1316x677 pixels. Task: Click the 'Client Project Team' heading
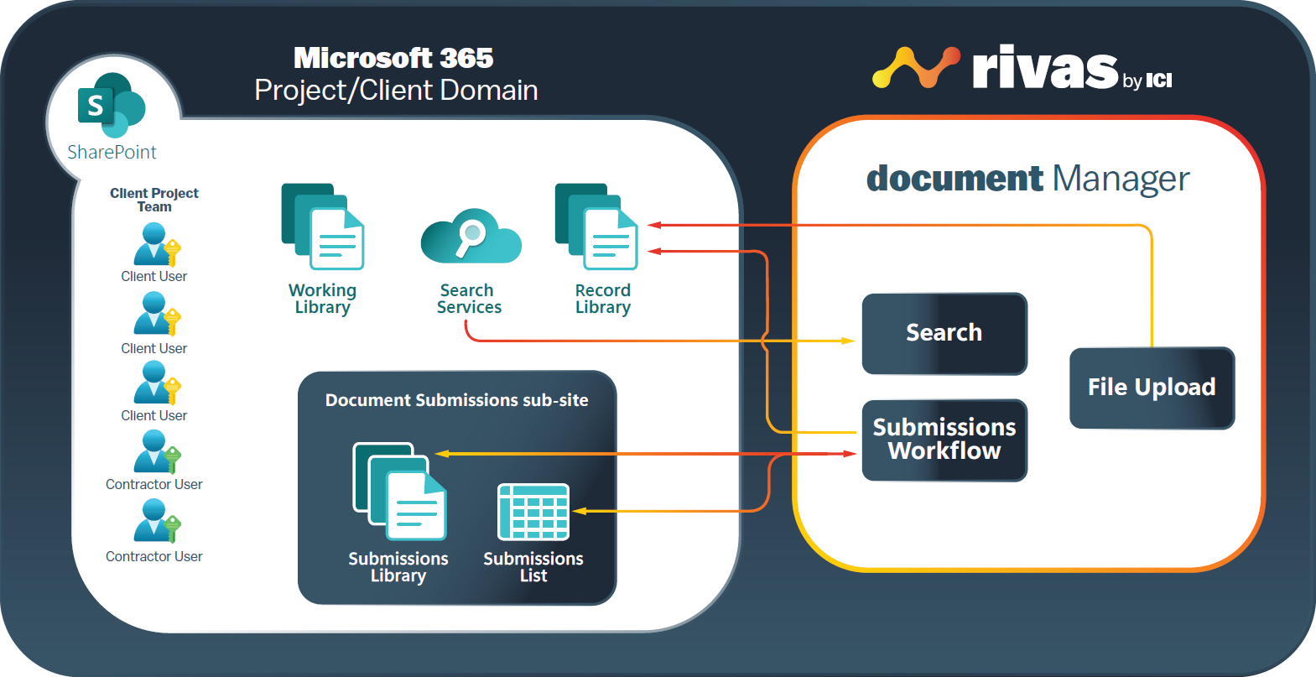154,200
